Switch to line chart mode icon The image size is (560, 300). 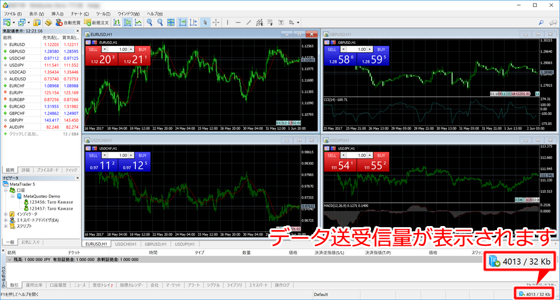[138, 23]
